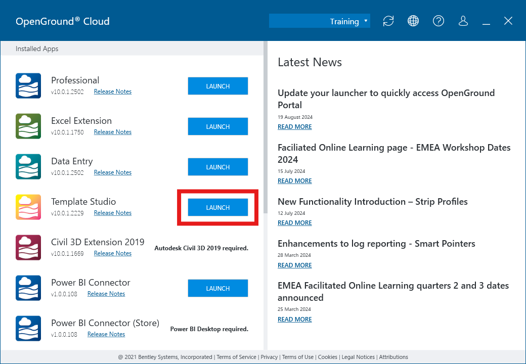Click the Professional app icon

(x=28, y=86)
